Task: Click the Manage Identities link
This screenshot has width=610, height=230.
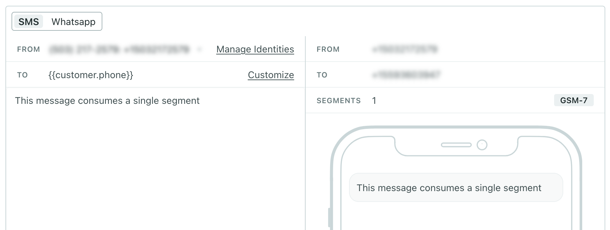Action: click(255, 49)
